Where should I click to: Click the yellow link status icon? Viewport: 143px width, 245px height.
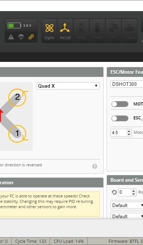coord(31,37)
